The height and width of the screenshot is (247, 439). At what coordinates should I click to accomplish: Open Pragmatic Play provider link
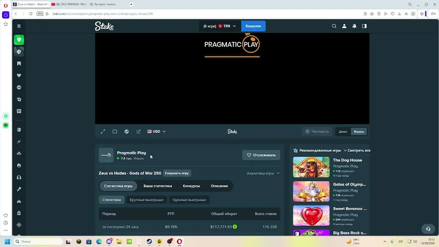[x=131, y=153]
